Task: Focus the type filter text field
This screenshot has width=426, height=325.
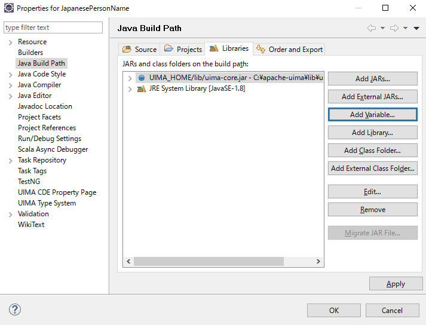Action: (53, 27)
